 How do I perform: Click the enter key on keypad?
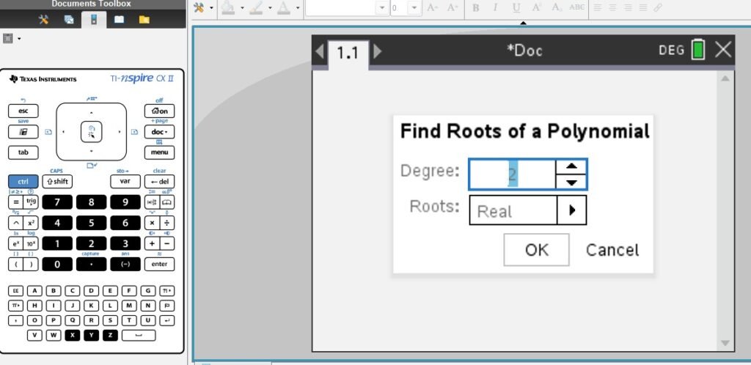point(159,264)
